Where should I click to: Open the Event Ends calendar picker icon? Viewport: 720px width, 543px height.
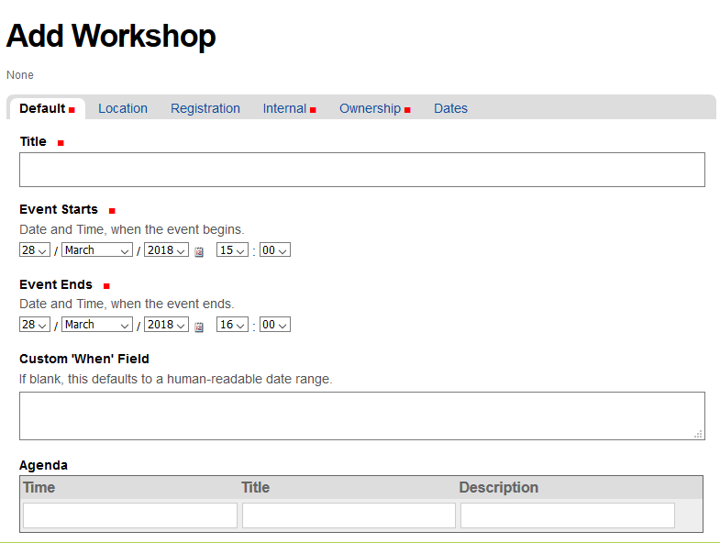tap(199, 326)
